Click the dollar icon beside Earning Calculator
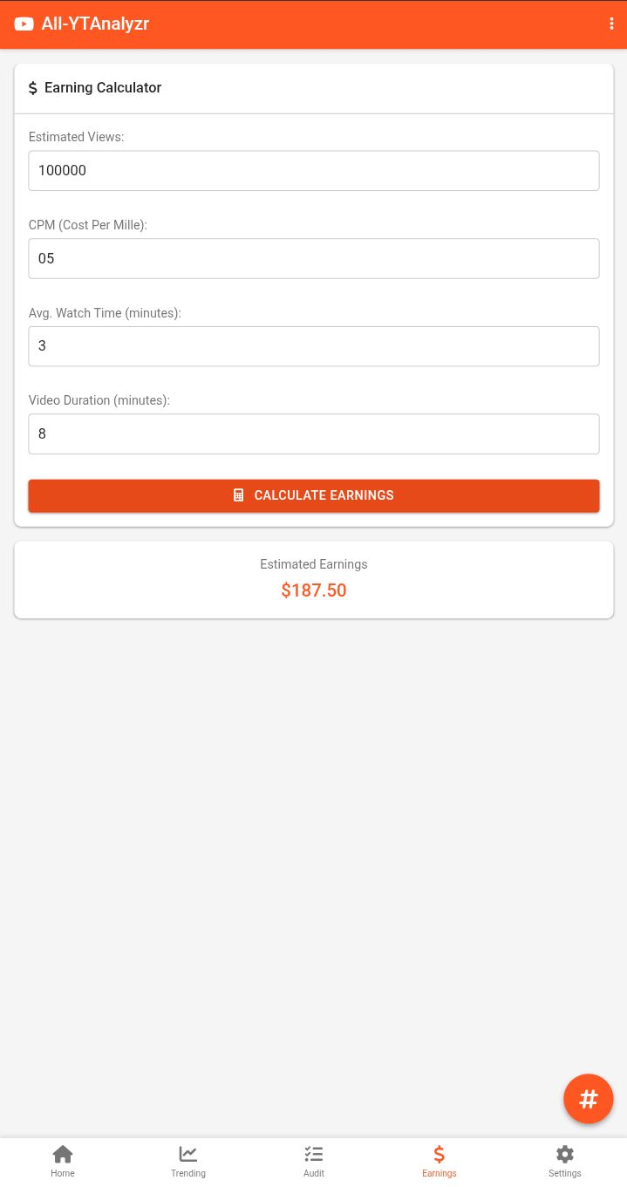The width and height of the screenshot is (627, 1187). pyautogui.click(x=33, y=88)
